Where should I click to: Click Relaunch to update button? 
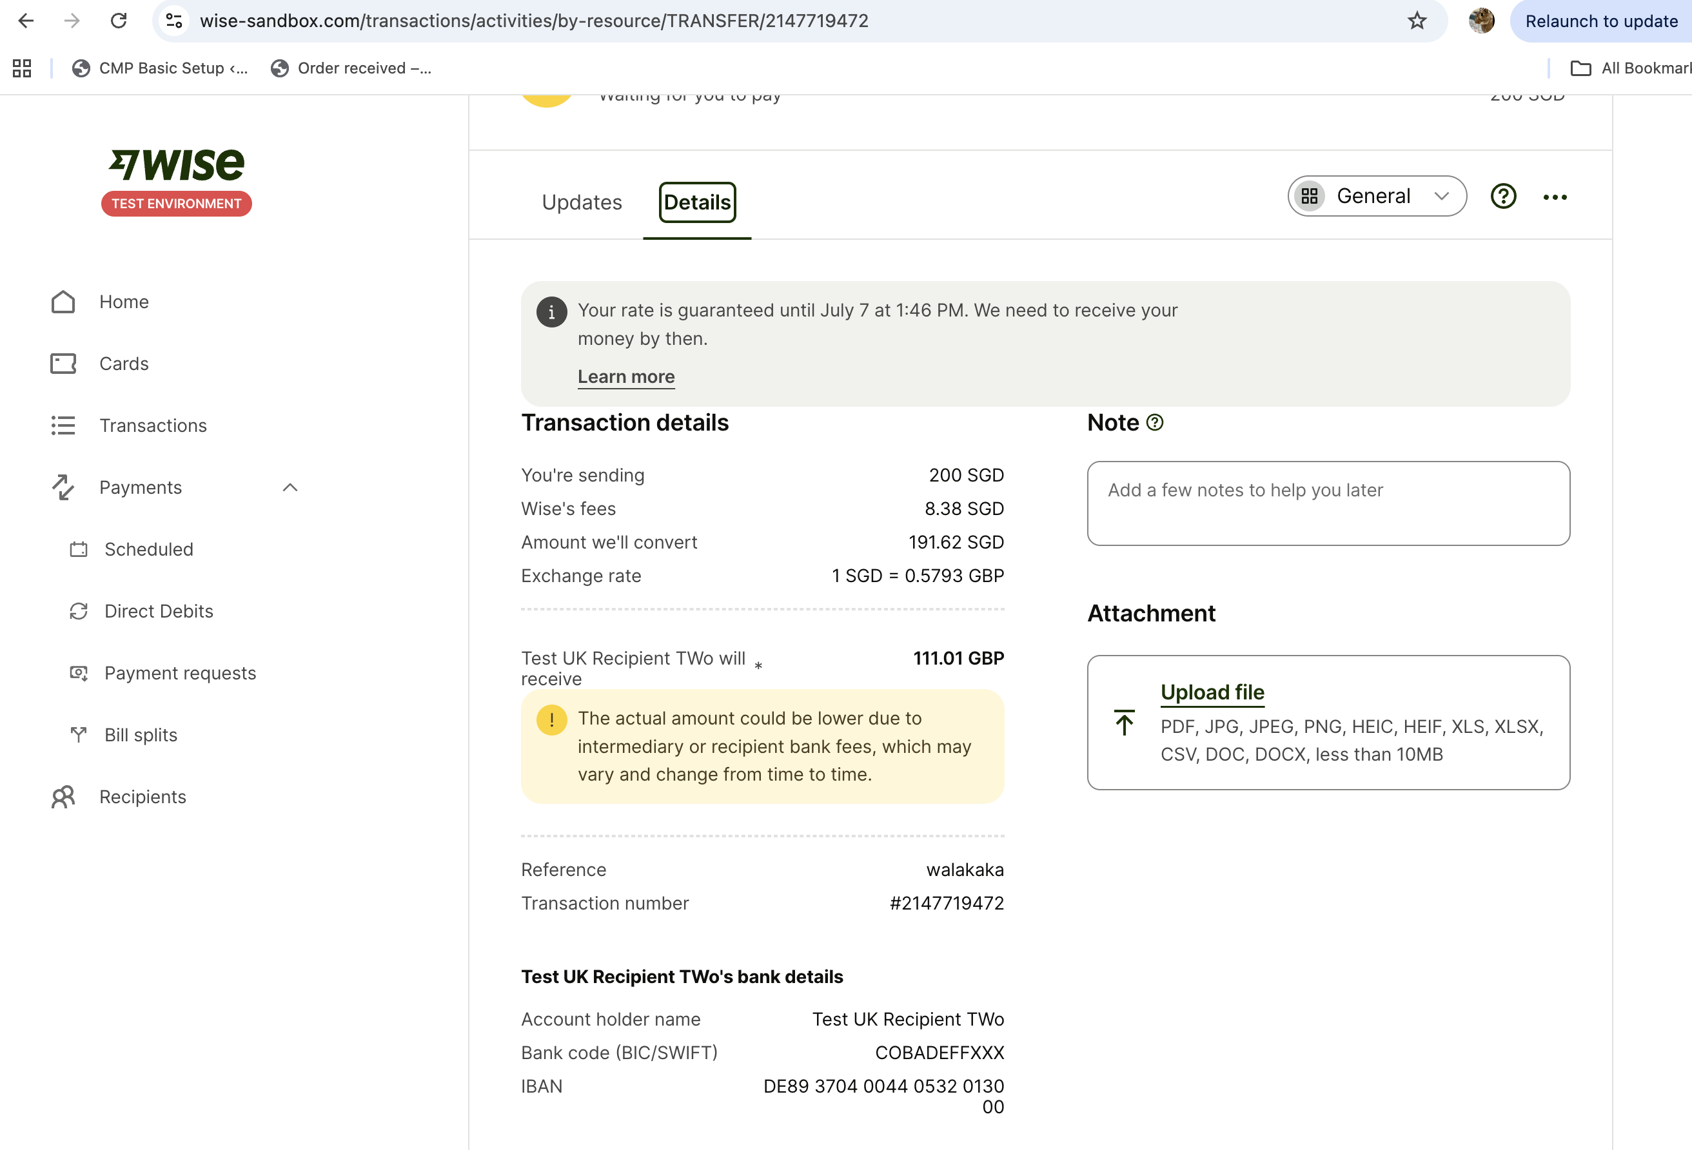coord(1600,21)
